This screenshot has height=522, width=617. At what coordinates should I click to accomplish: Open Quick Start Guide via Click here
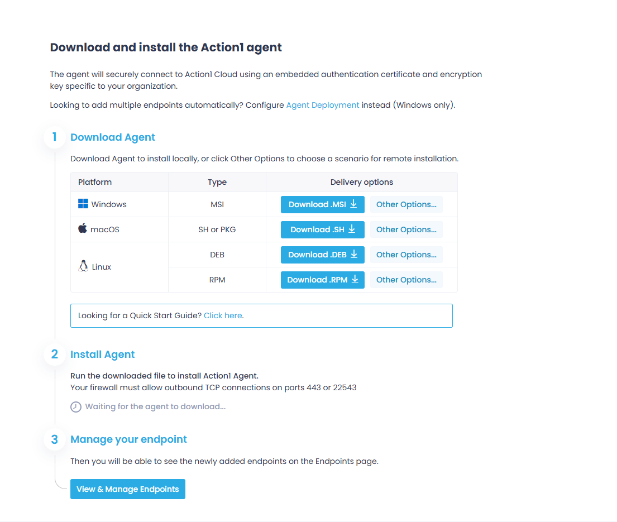[x=223, y=315]
